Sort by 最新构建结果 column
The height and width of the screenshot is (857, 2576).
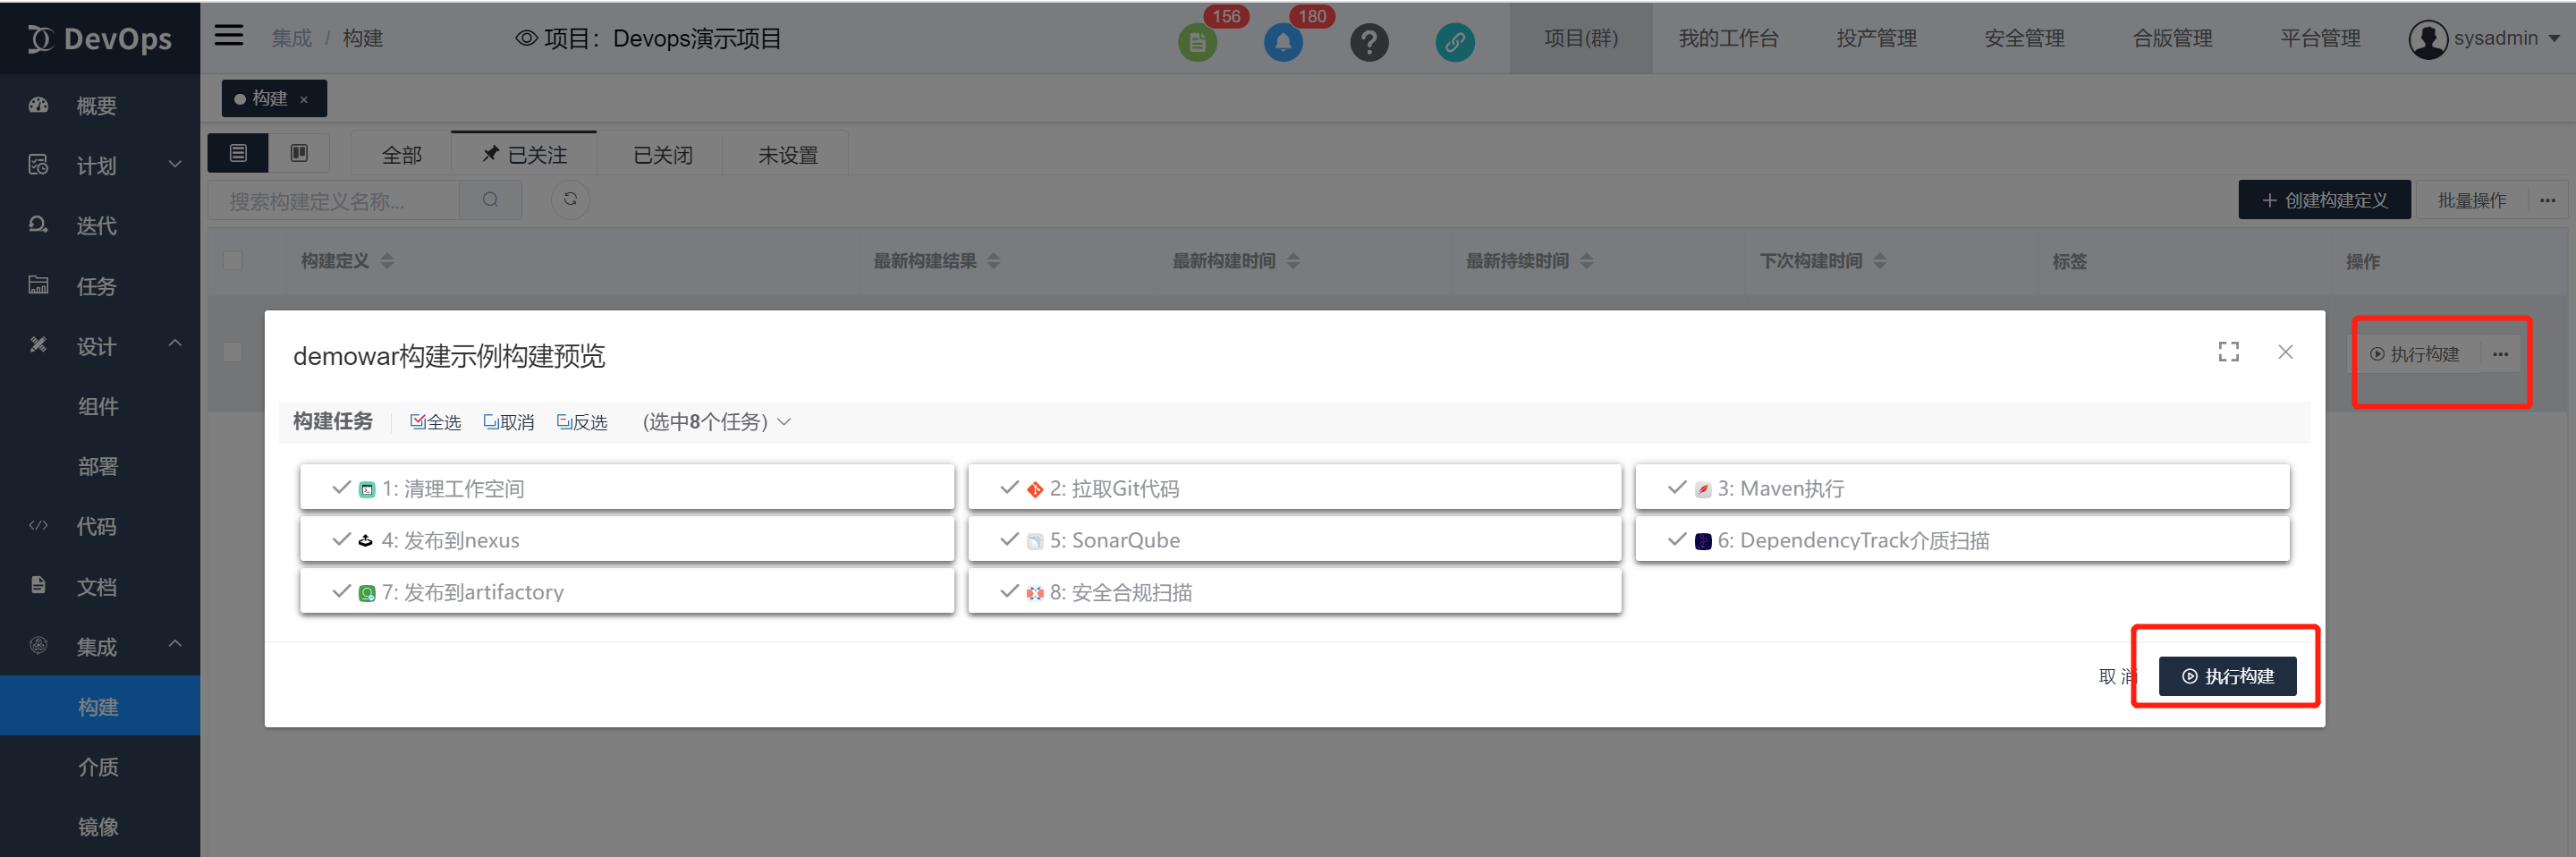993,261
